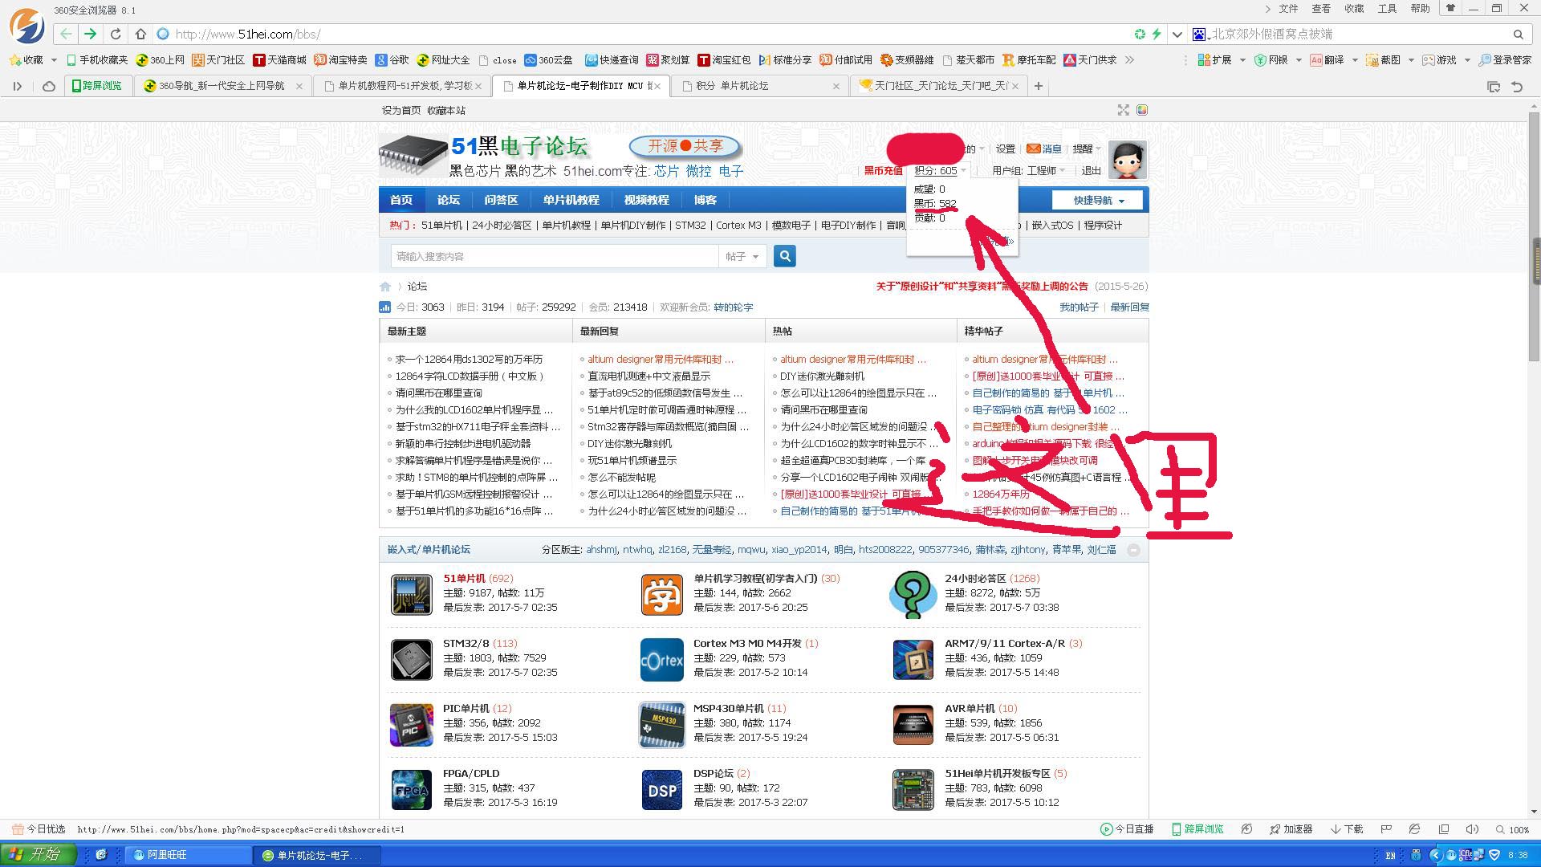Open the 视频教程 nav tab
The image size is (1541, 867).
click(646, 200)
